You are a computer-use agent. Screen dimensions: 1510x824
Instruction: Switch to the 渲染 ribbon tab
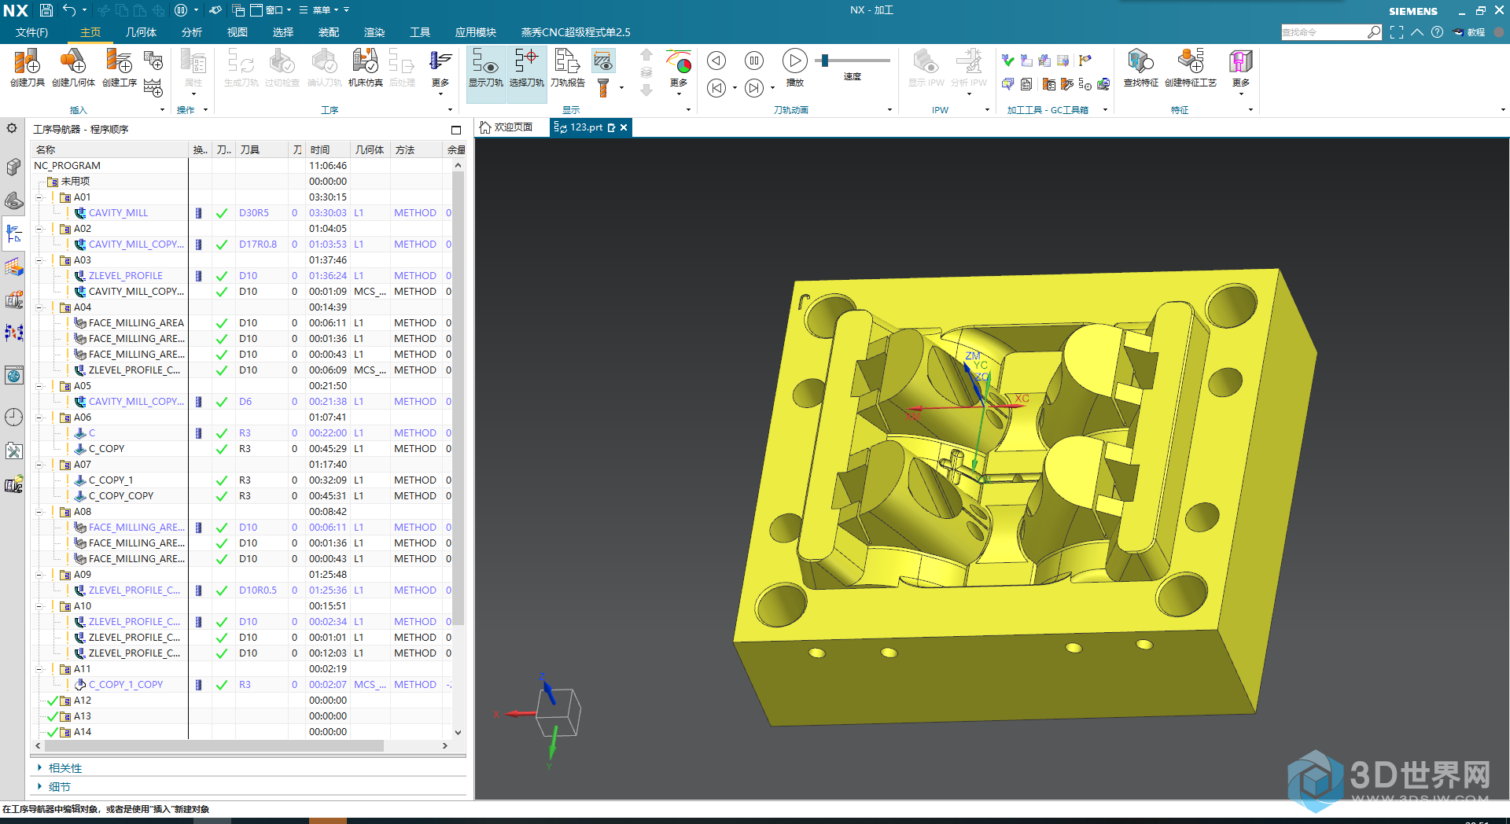tap(374, 32)
